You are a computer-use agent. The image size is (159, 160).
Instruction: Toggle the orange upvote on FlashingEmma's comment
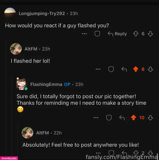pos(133,117)
